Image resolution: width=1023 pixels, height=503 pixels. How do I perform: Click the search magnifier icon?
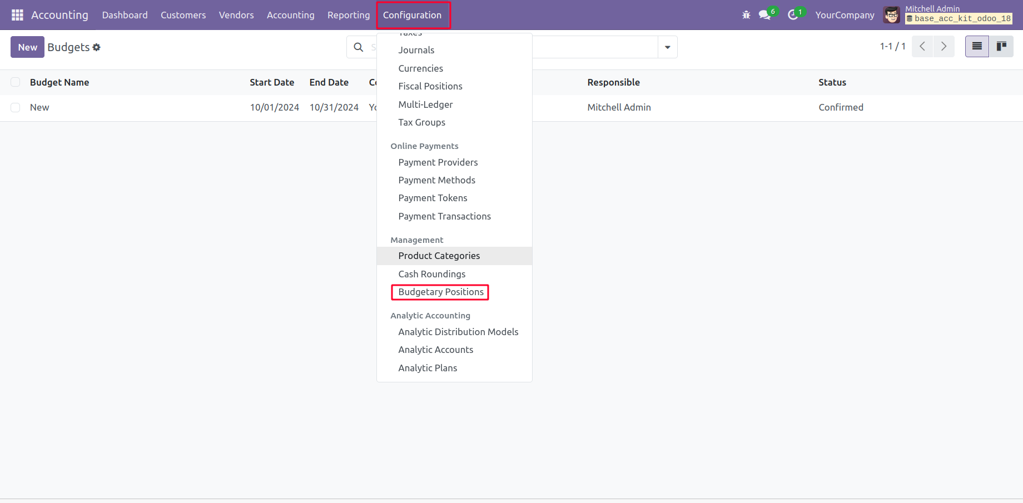point(359,47)
